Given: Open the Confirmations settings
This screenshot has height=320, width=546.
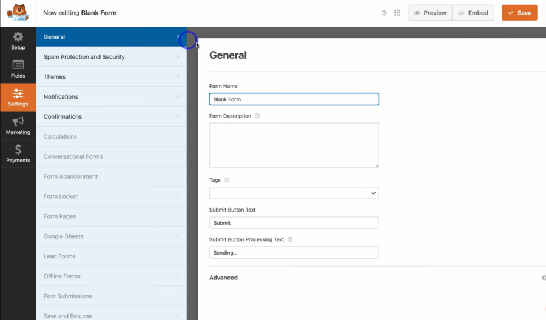Looking at the screenshot, I should 112,116.
